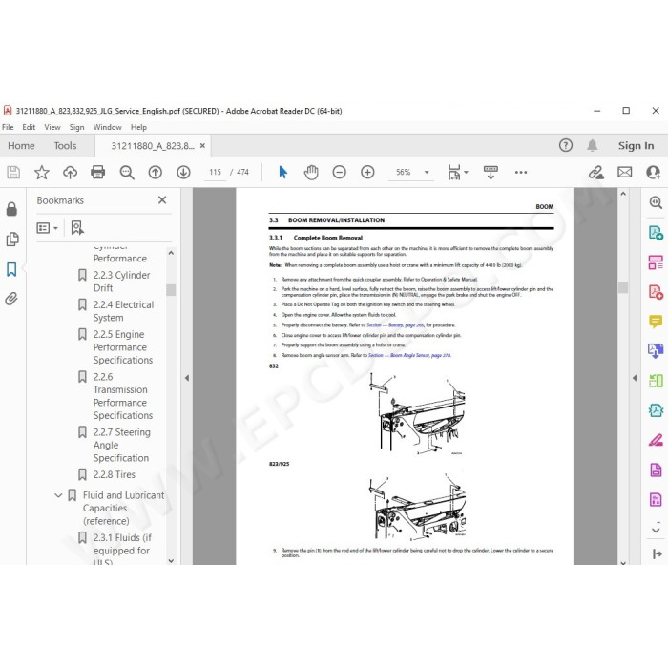The image size is (668, 668).
Task: Click the bookmarks panel scrollbar thumb
Action: [x=171, y=290]
